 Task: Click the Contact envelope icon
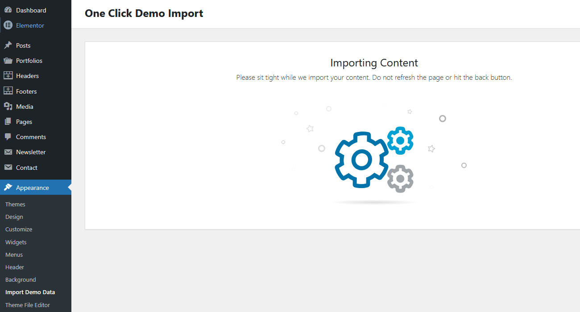[8, 167]
